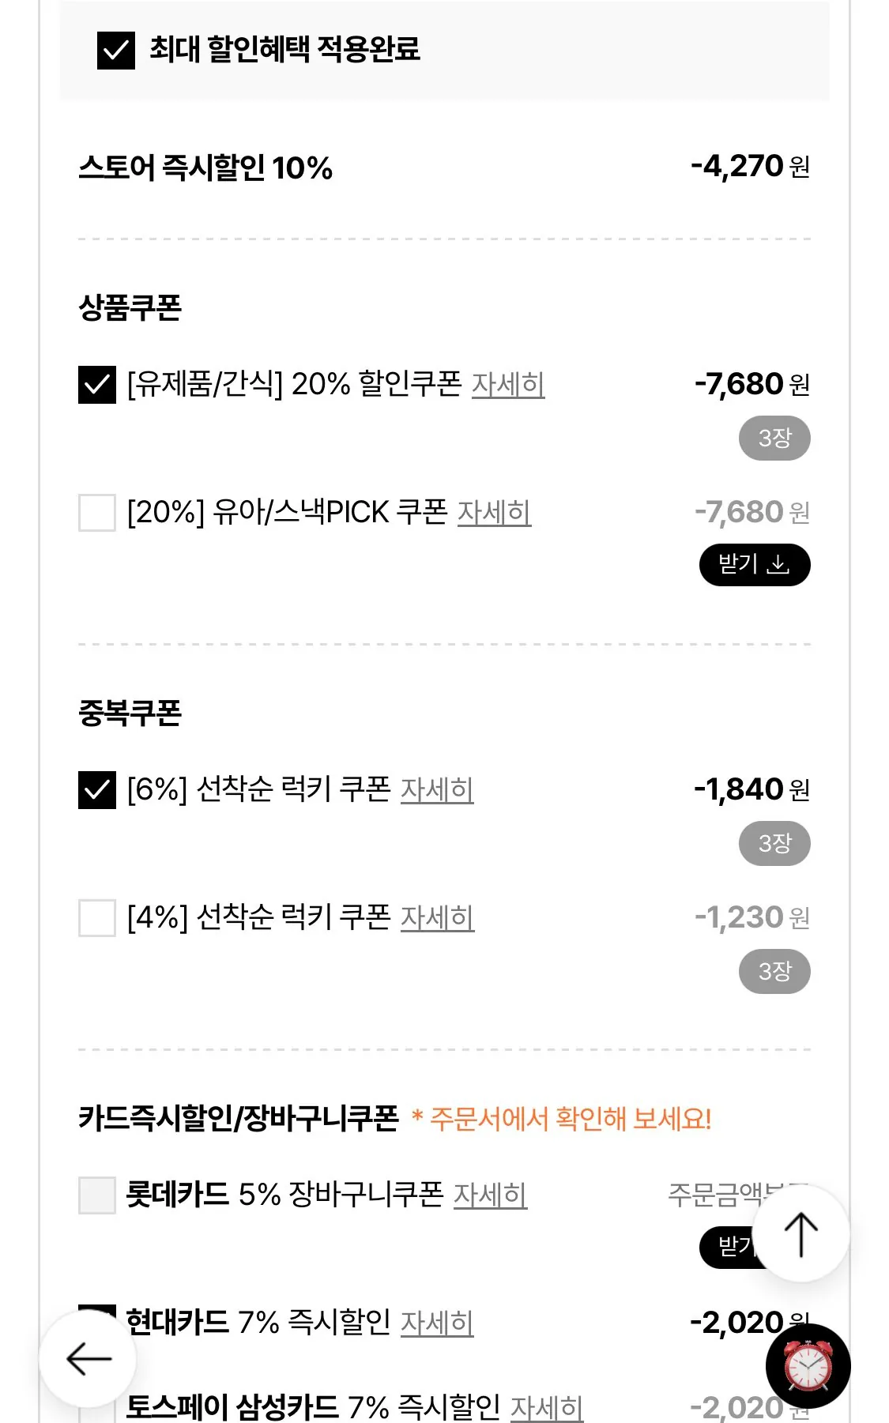889x1423 pixels.
Task: Open 자세히 link for 유아/스낵PICK 쿠폰
Action: pyautogui.click(x=495, y=513)
